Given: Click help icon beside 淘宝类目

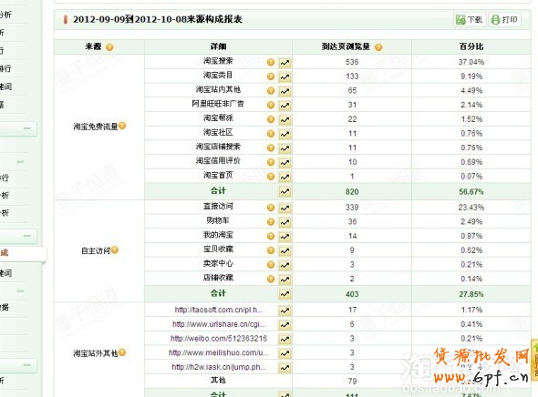Looking at the screenshot, I should 271,76.
